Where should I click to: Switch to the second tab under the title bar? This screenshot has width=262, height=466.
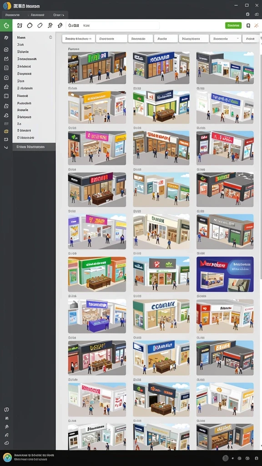[37, 15]
